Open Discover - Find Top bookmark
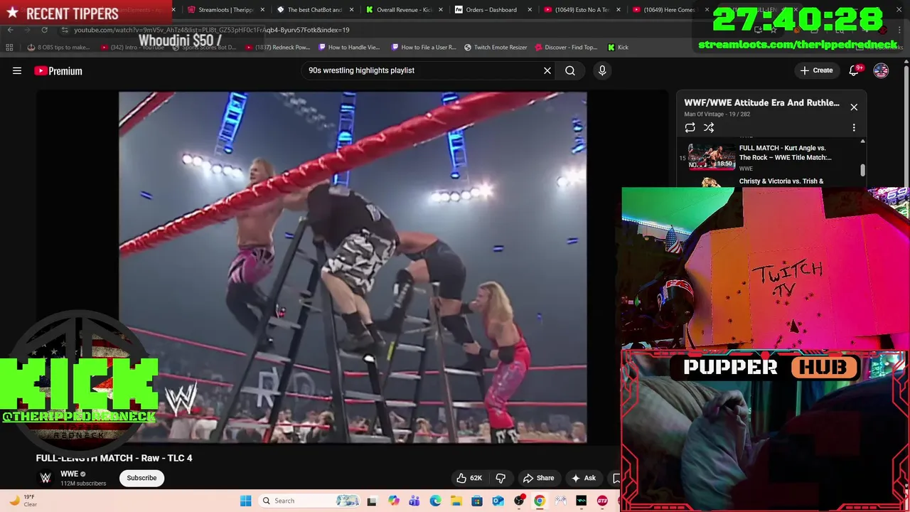 click(x=566, y=48)
